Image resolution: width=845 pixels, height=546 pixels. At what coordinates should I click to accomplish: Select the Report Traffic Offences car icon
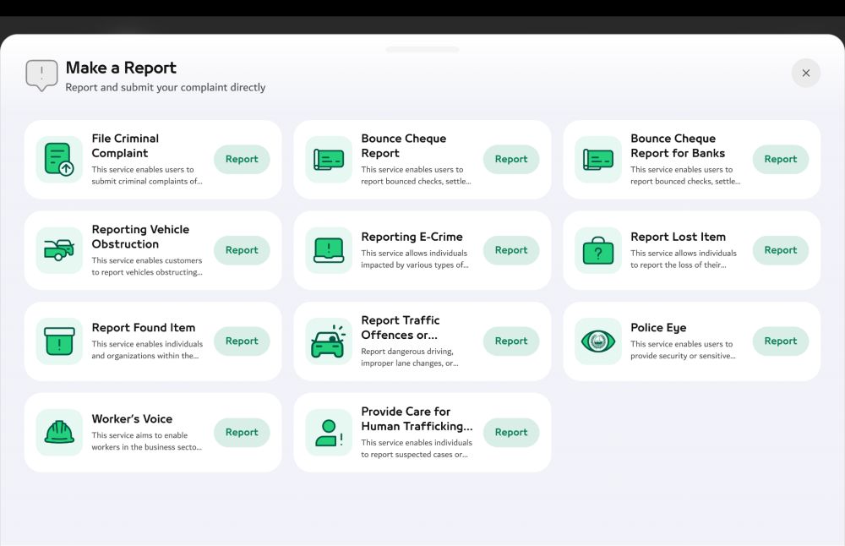pyautogui.click(x=329, y=341)
